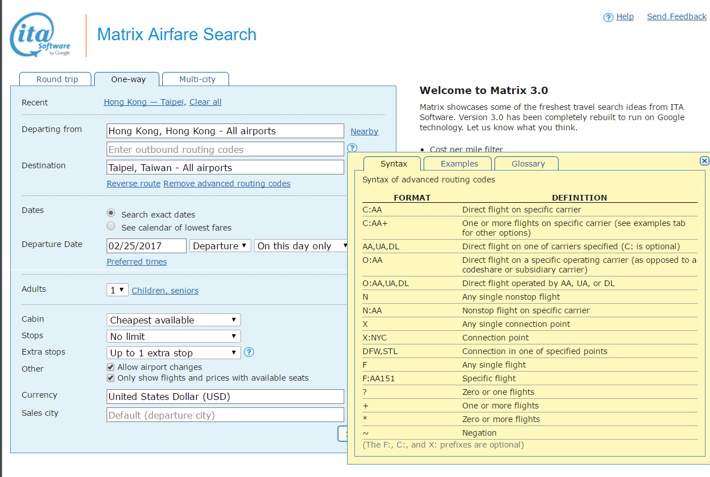
Task: Click routing codes help question mark icon
Action: (x=352, y=148)
